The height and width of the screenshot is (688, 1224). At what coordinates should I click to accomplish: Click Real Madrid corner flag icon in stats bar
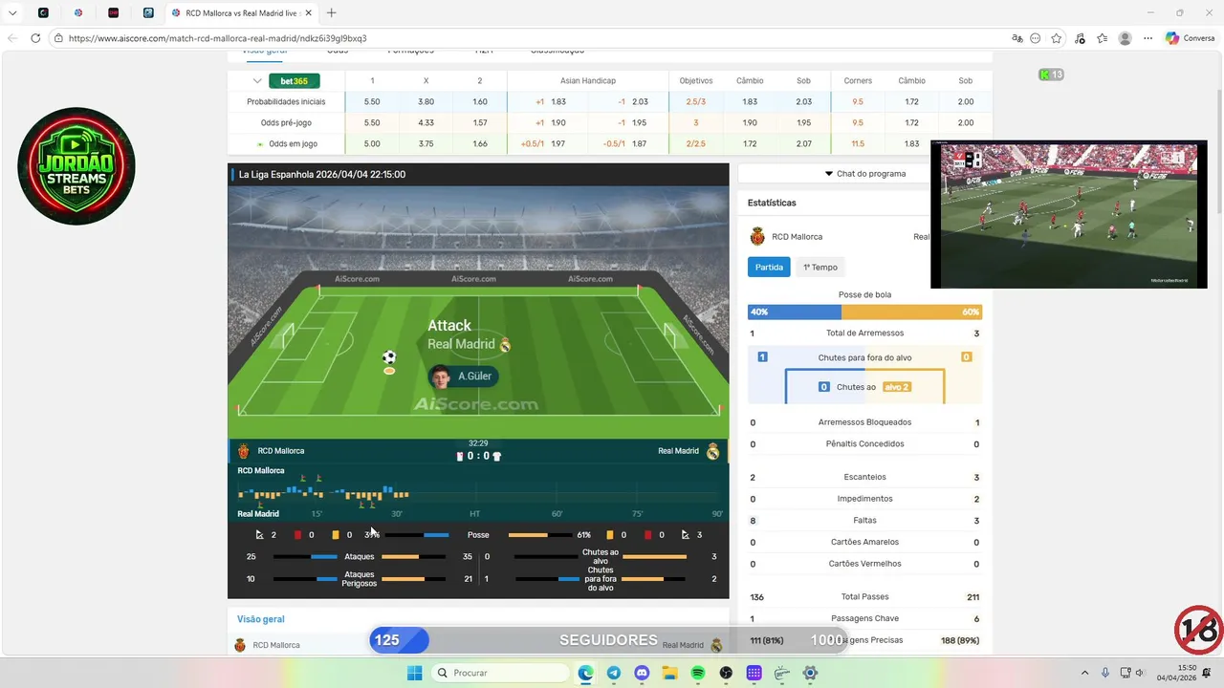686,535
